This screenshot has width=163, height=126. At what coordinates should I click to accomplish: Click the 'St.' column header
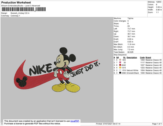tap(124, 58)
